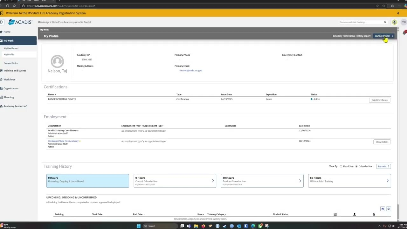Select the Fiscal Year radio button

(x=341, y=166)
